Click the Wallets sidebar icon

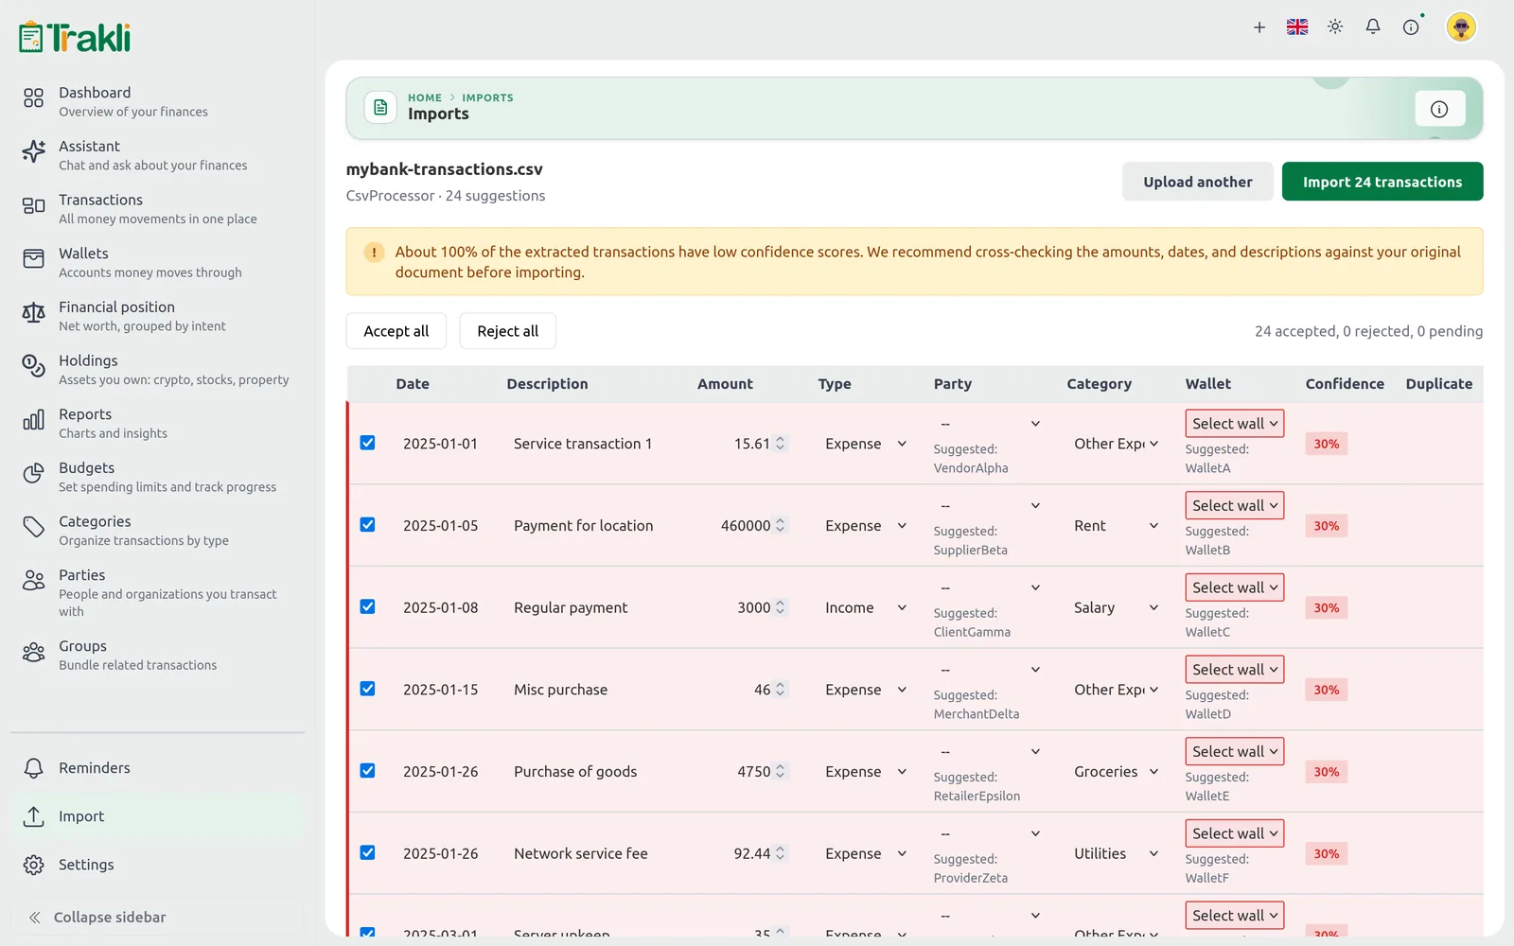pyautogui.click(x=33, y=258)
